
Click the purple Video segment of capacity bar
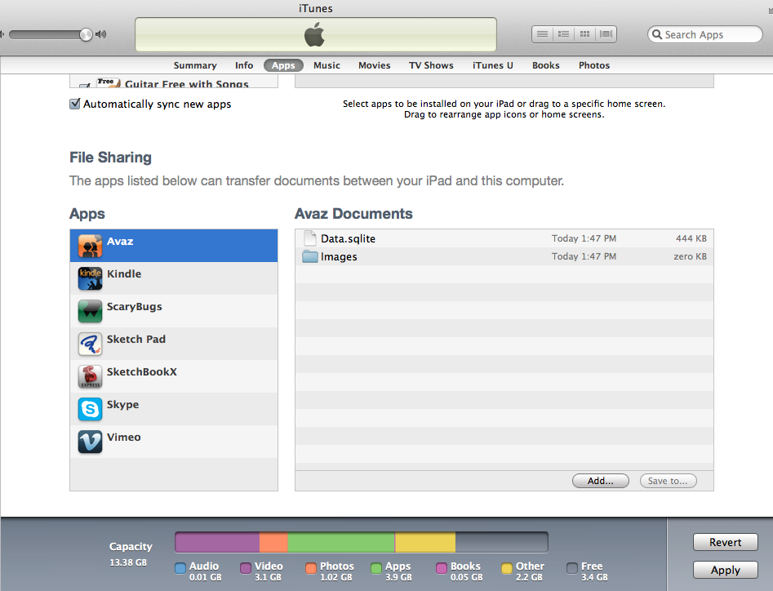click(x=217, y=542)
